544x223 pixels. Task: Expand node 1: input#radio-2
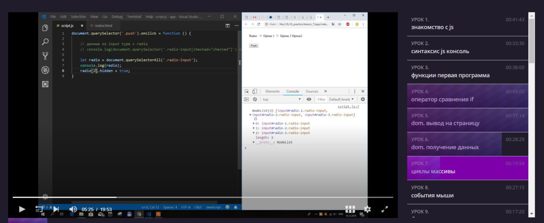254,128
